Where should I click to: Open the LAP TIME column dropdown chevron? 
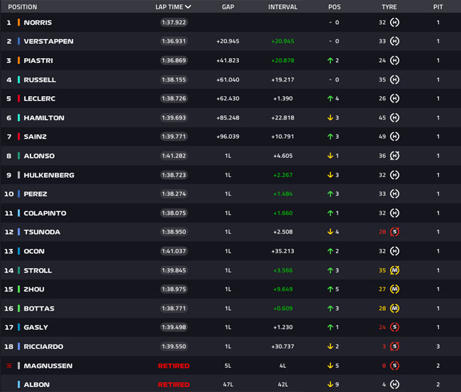[x=188, y=7]
